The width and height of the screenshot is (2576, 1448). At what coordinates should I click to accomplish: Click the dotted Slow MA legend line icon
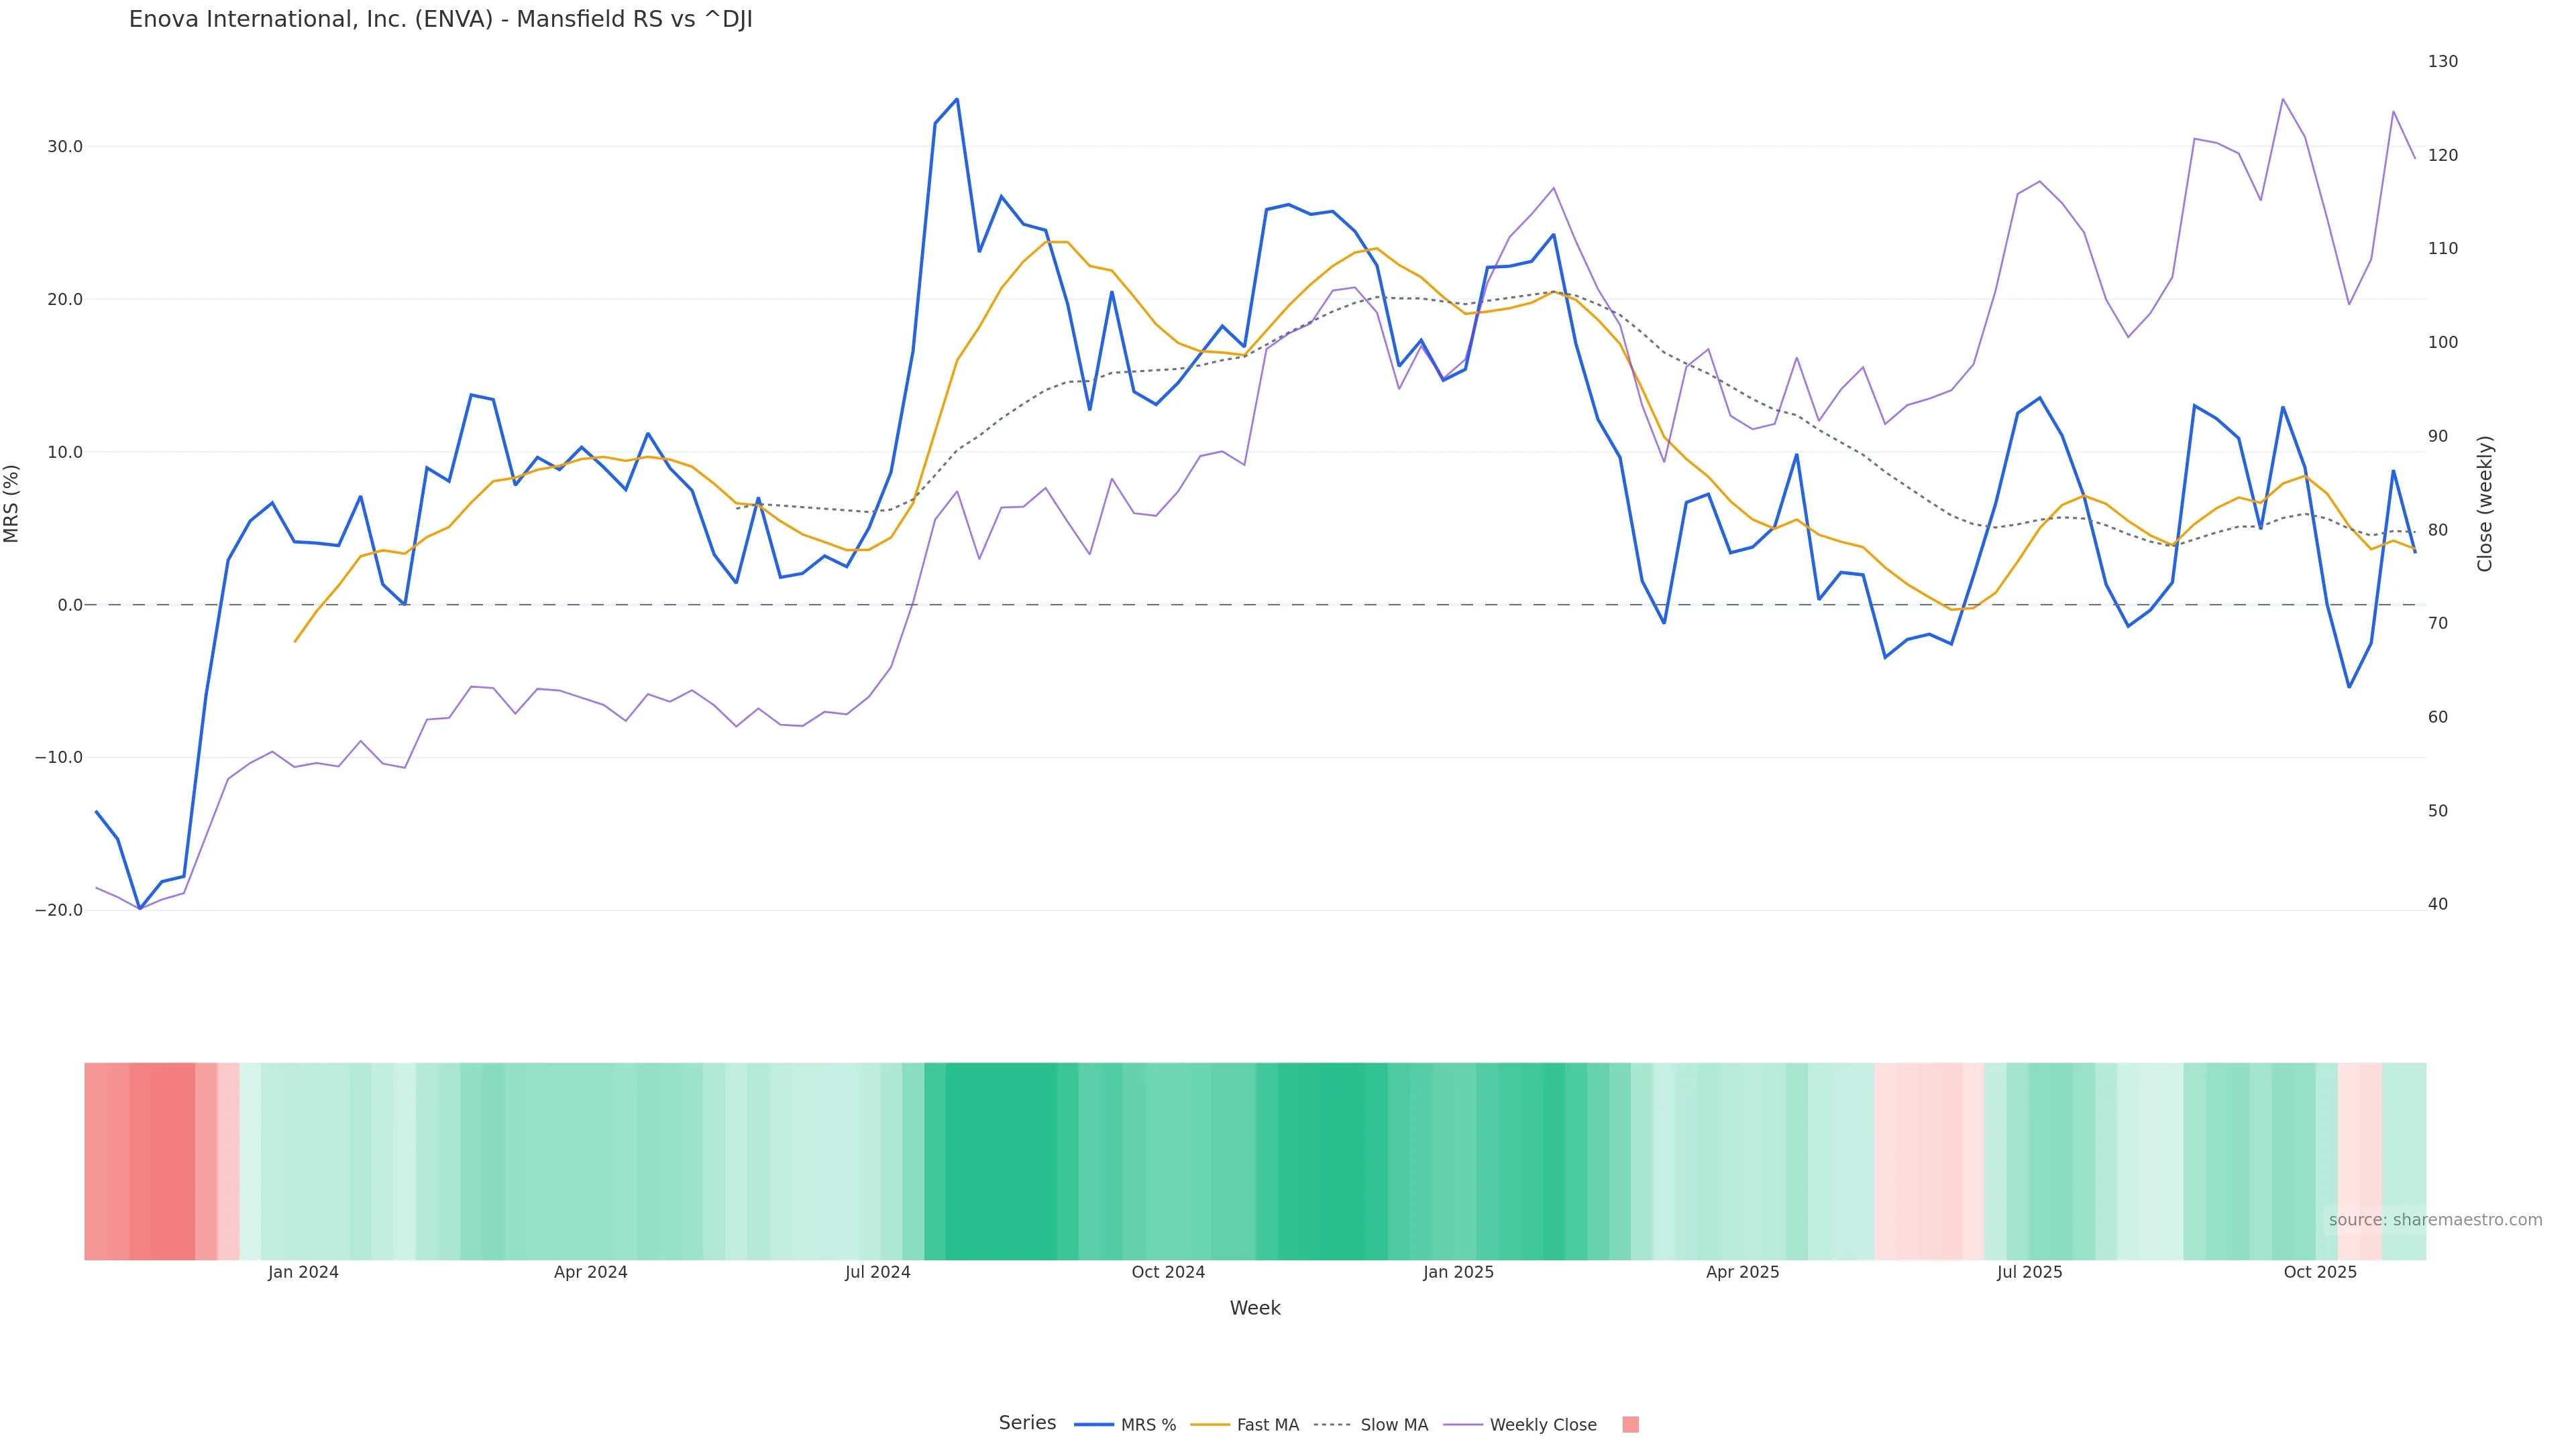pos(1333,1425)
